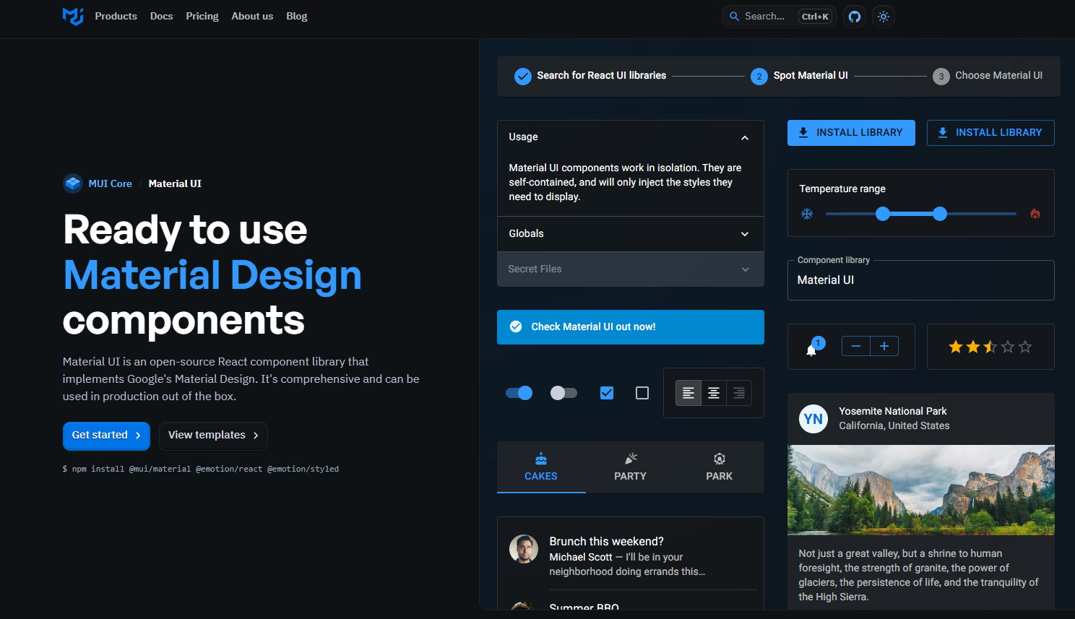Click the notification bell icon
Image resolution: width=1075 pixels, height=619 pixels.
(811, 350)
